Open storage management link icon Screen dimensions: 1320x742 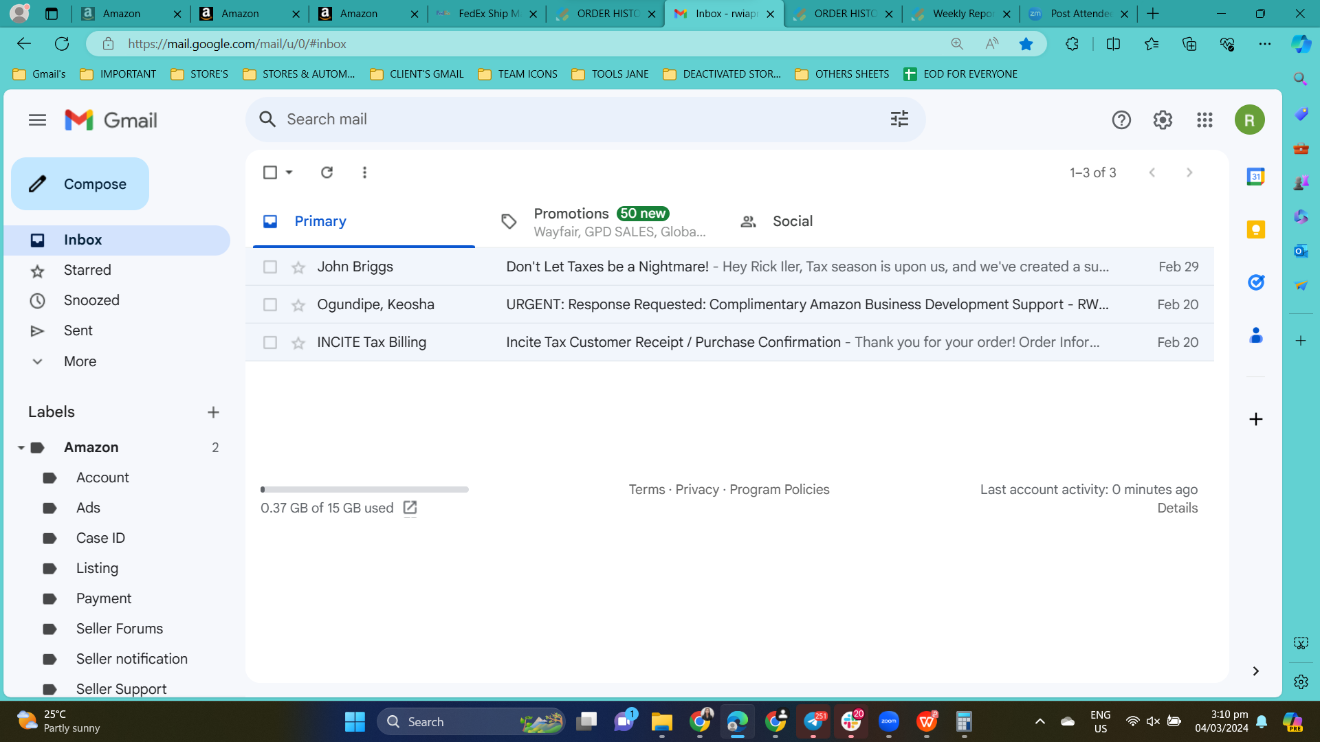pos(410,508)
